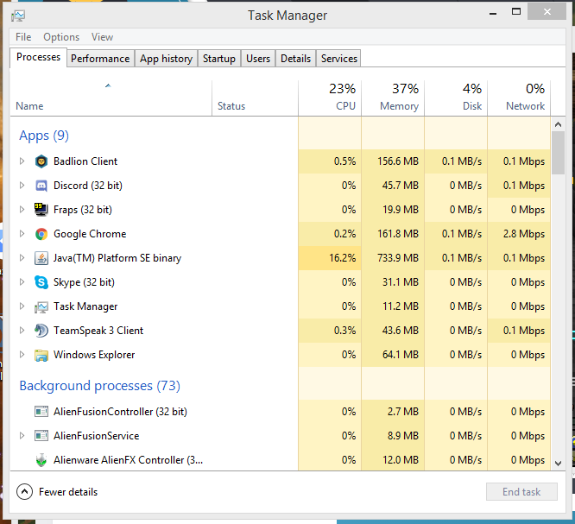Sort by the Network column header
575x524 pixels.
pyautogui.click(x=519, y=98)
